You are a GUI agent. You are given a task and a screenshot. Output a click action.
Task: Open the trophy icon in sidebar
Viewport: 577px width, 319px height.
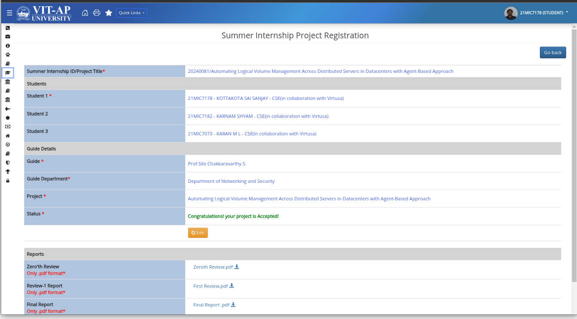click(x=8, y=172)
